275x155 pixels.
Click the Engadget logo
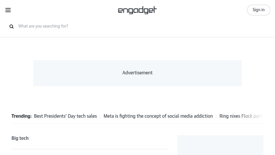click(x=137, y=10)
